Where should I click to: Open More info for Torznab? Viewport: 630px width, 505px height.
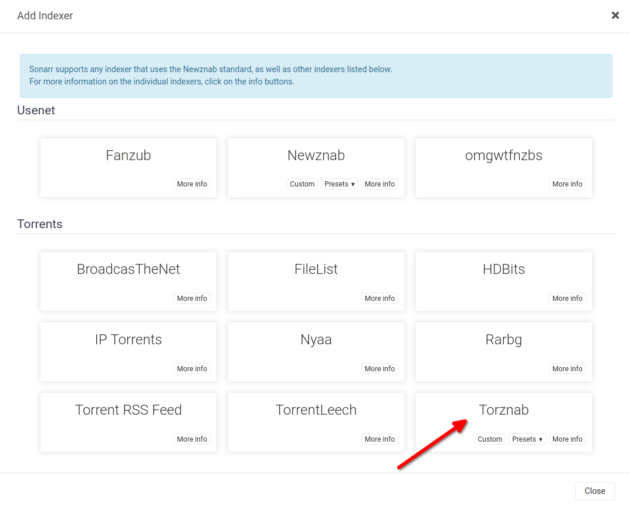pyautogui.click(x=567, y=439)
